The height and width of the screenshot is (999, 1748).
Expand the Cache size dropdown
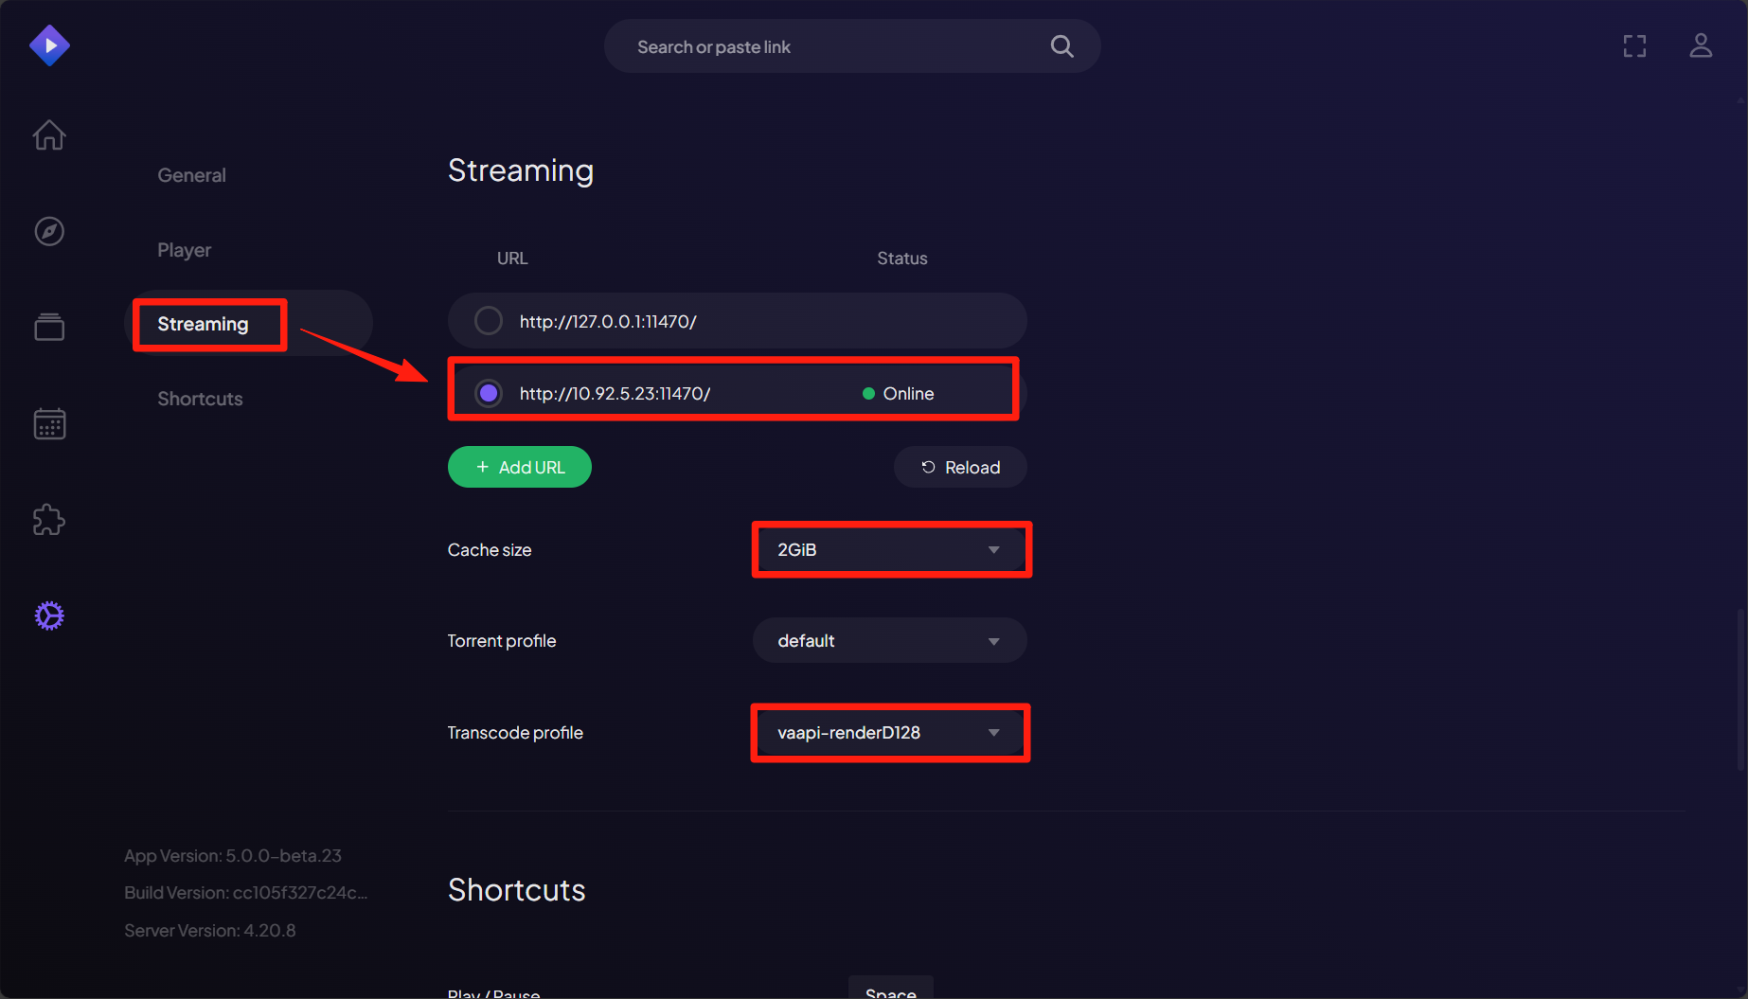pyautogui.click(x=889, y=549)
